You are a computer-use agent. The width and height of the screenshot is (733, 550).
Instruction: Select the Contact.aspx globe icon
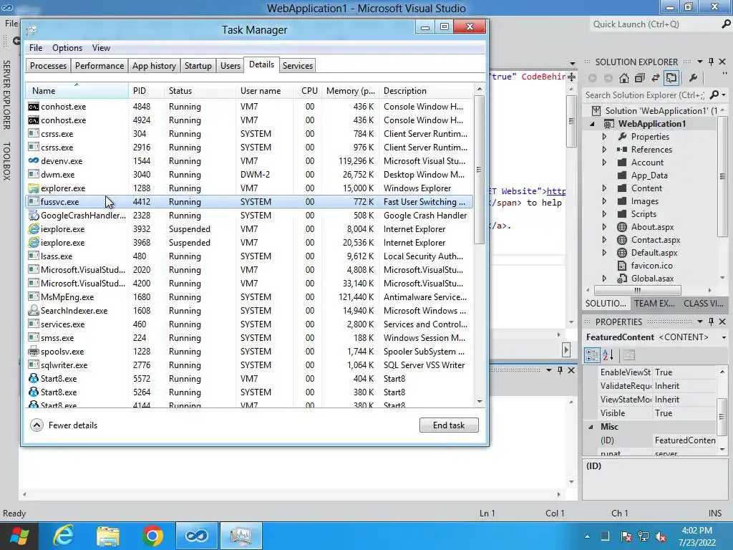tap(622, 240)
